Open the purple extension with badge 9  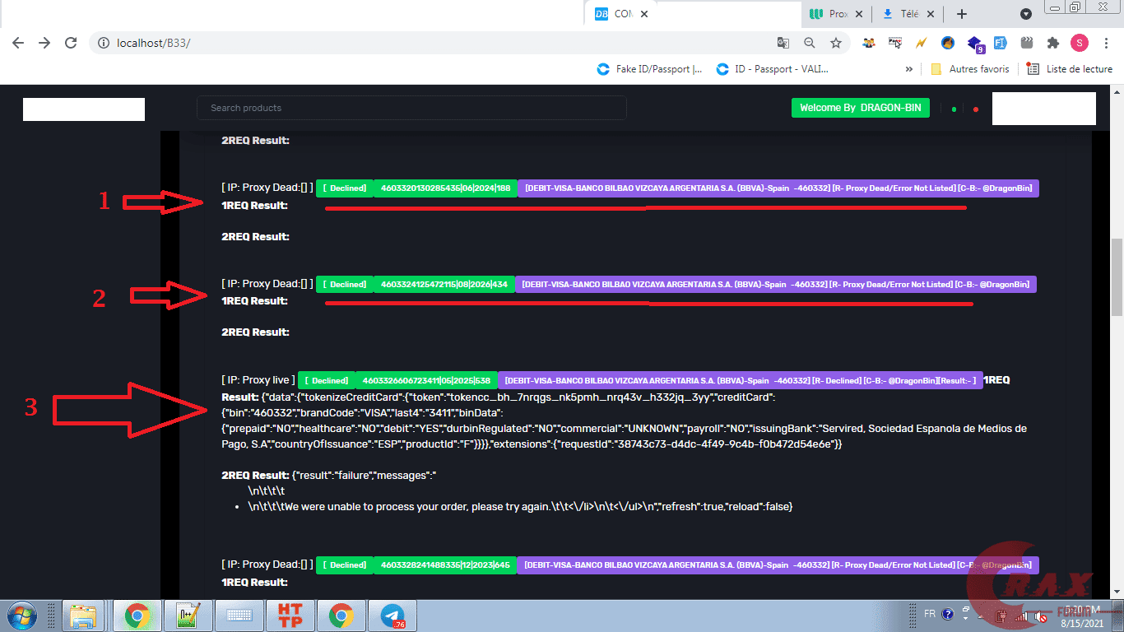975,44
